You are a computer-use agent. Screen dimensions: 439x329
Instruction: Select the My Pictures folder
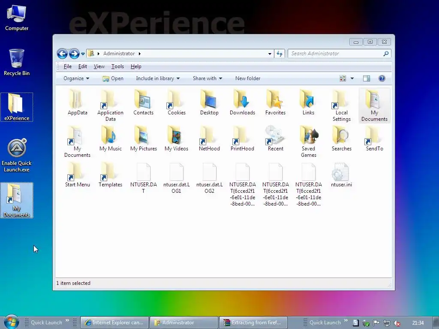click(x=143, y=138)
